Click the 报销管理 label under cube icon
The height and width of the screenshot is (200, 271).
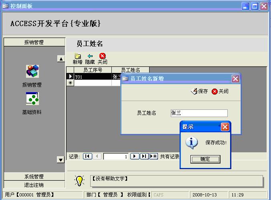pyautogui.click(x=32, y=85)
